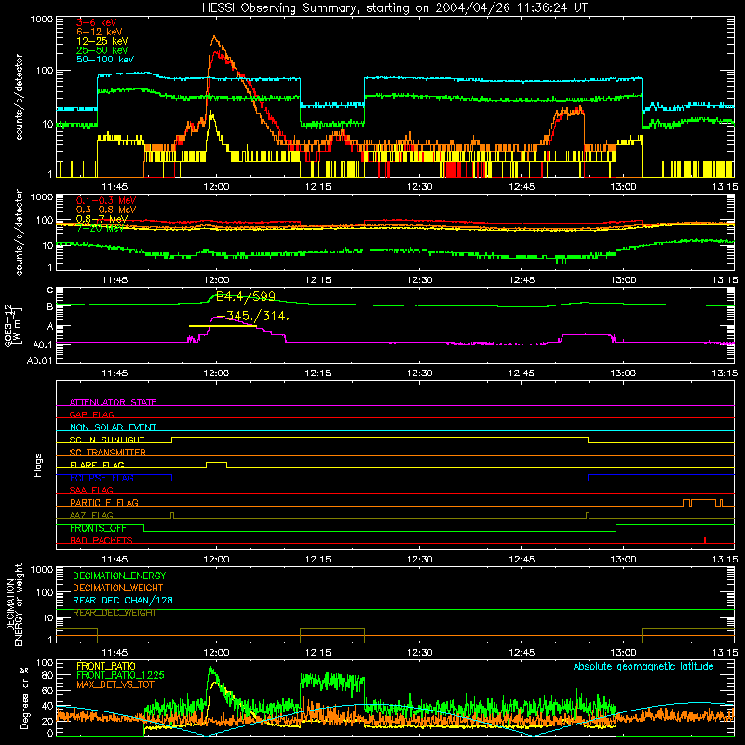The width and height of the screenshot is (745, 745).
Task: Select the BAD_PACKETS flag label
Action: (x=102, y=540)
